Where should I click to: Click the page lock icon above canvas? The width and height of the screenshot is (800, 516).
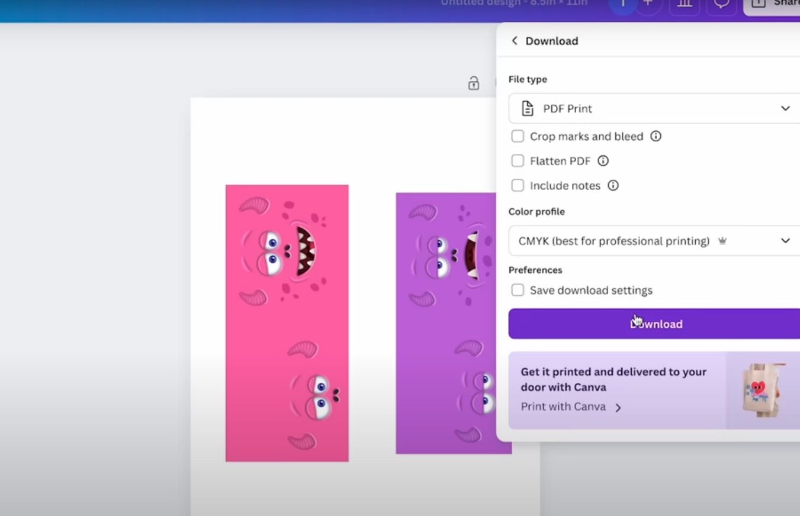pos(473,83)
